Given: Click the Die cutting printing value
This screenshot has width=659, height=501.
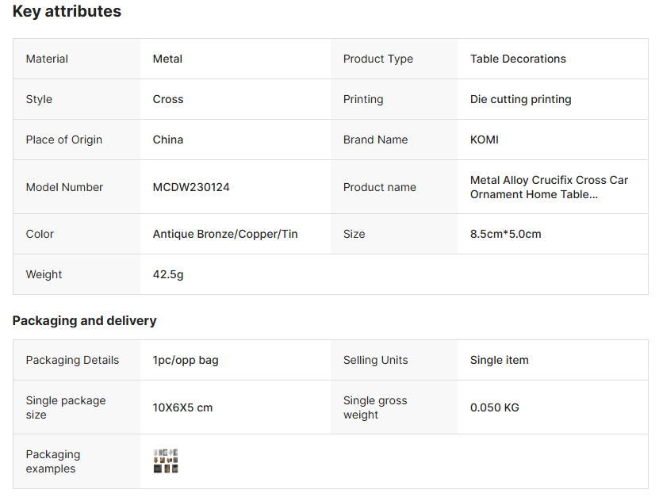Looking at the screenshot, I should [x=520, y=99].
